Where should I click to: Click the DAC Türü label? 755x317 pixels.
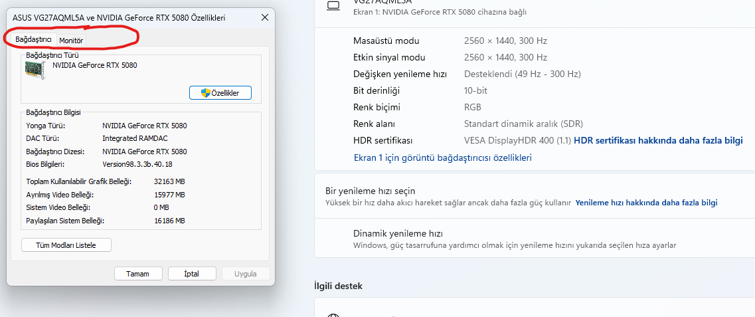coord(43,138)
